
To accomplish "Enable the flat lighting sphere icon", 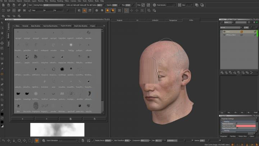I will [x=97, y=10].
